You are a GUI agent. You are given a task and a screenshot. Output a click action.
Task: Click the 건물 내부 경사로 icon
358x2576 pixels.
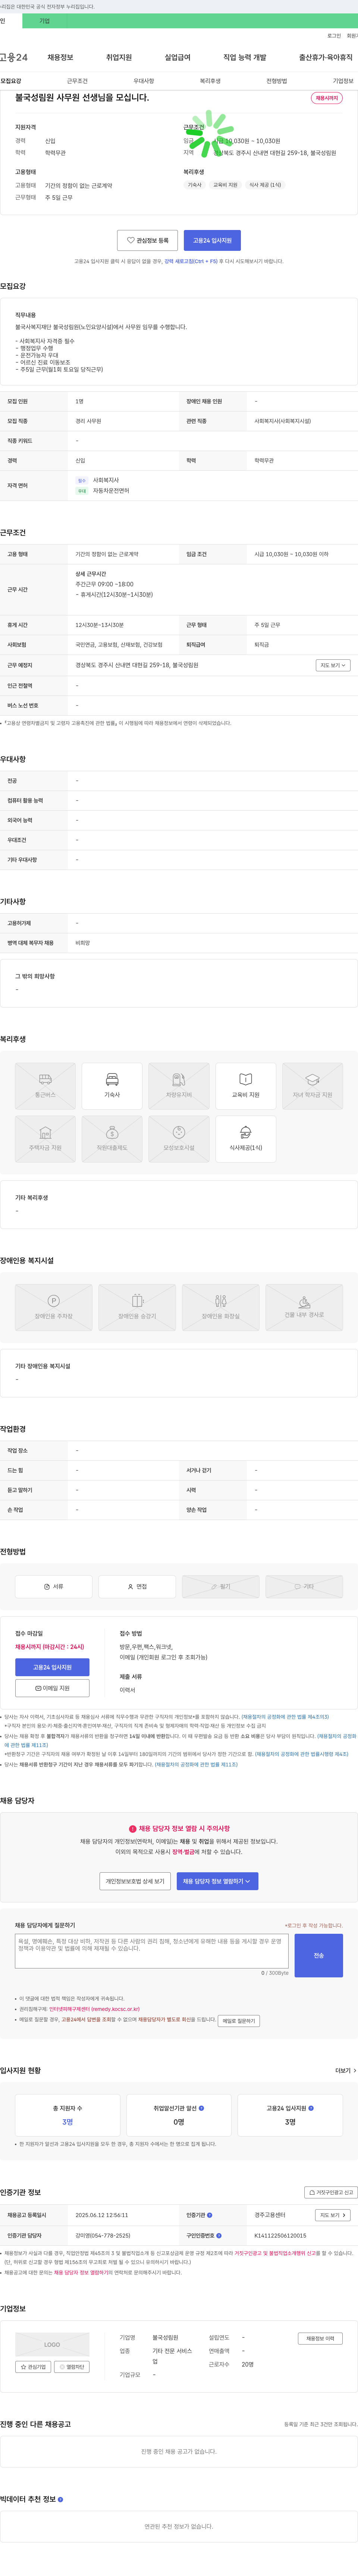coord(304,1307)
